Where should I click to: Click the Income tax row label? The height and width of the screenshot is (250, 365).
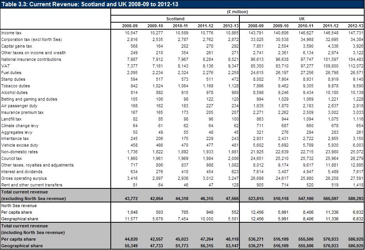point(11,33)
